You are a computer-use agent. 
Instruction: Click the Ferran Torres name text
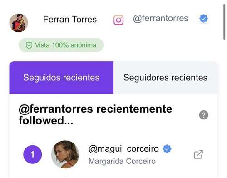point(70,20)
